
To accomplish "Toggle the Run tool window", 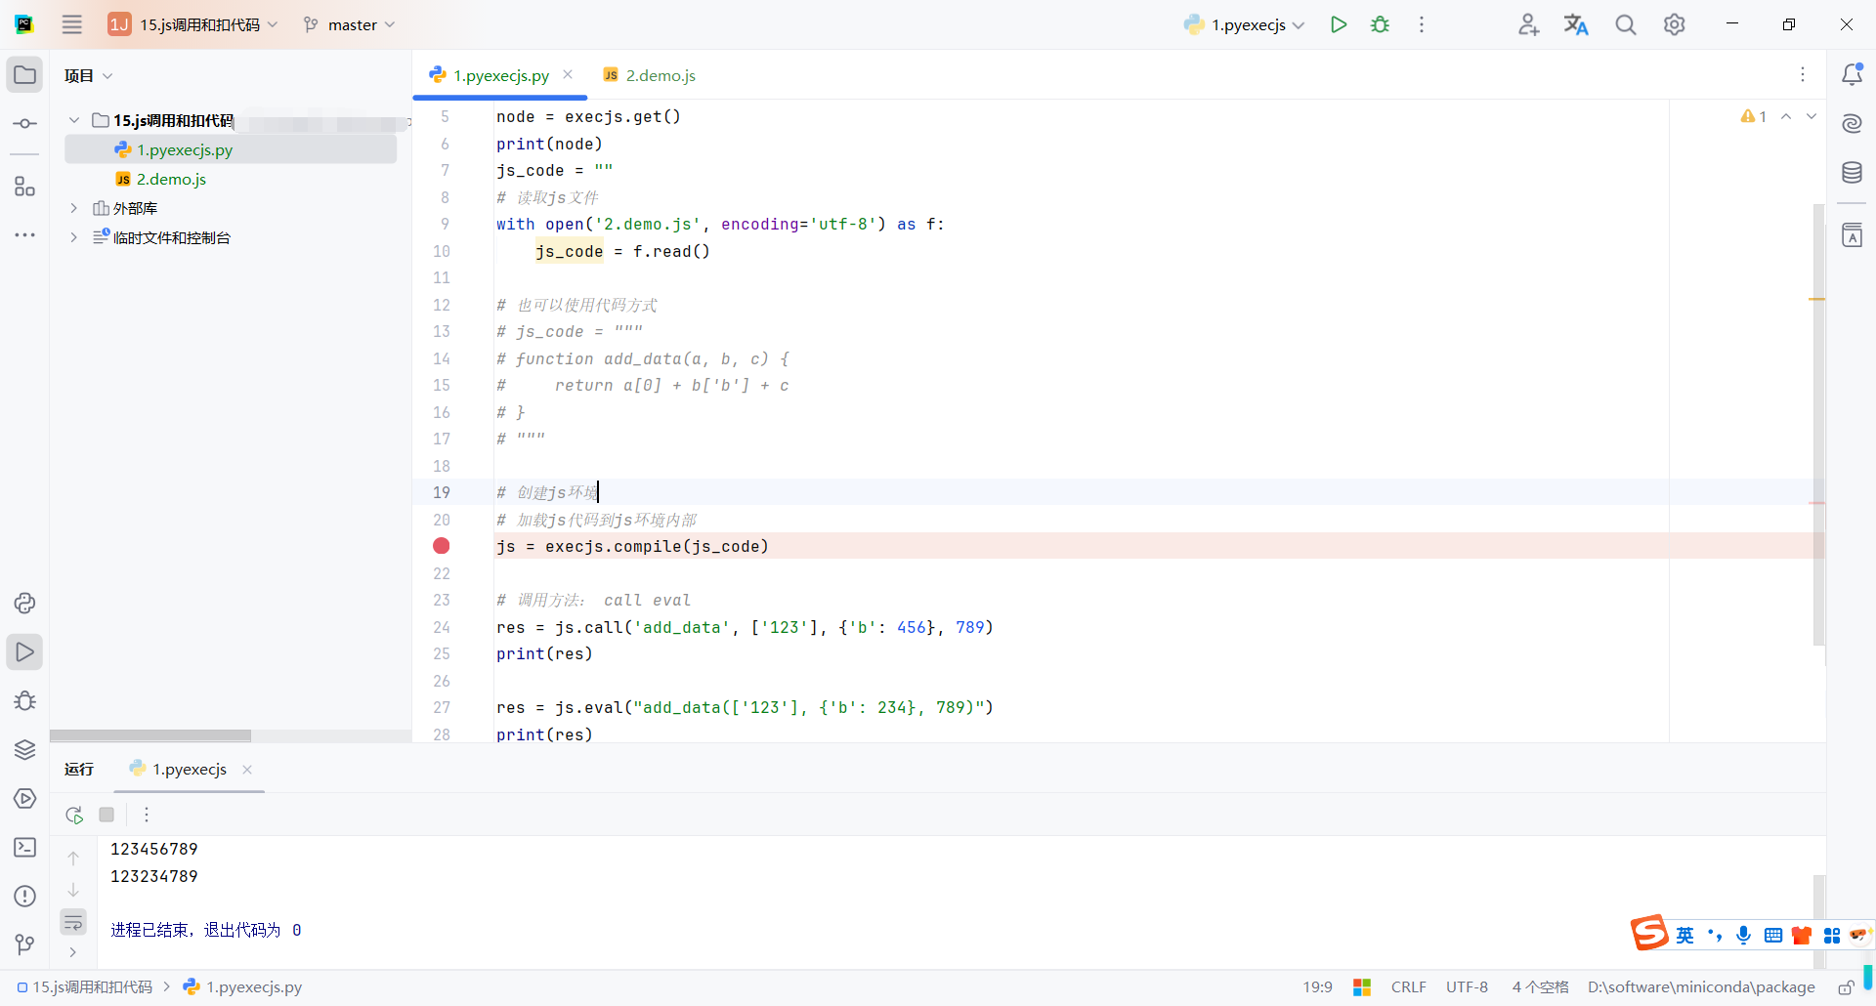I will [x=24, y=652].
